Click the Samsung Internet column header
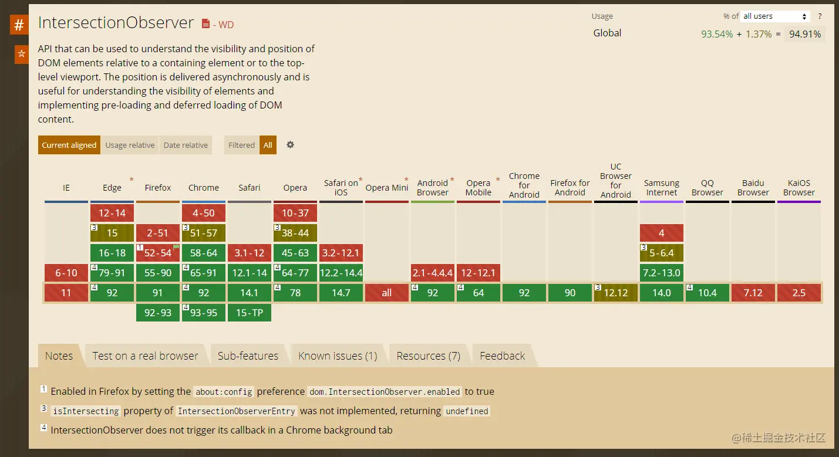Image resolution: width=839 pixels, height=457 pixels. tap(662, 188)
